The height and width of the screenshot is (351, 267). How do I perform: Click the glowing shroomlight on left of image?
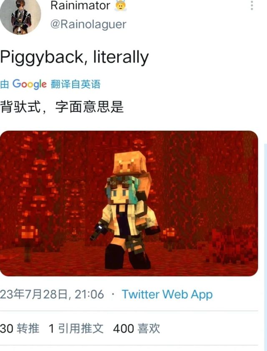[29, 233]
